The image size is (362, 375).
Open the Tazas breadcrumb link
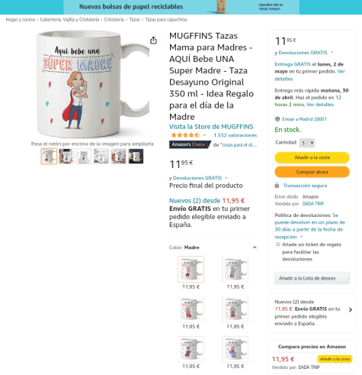(134, 20)
